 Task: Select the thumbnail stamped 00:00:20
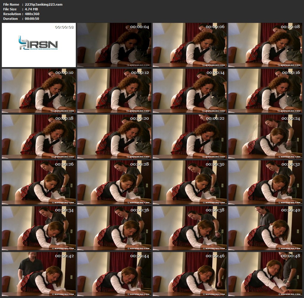[114, 137]
